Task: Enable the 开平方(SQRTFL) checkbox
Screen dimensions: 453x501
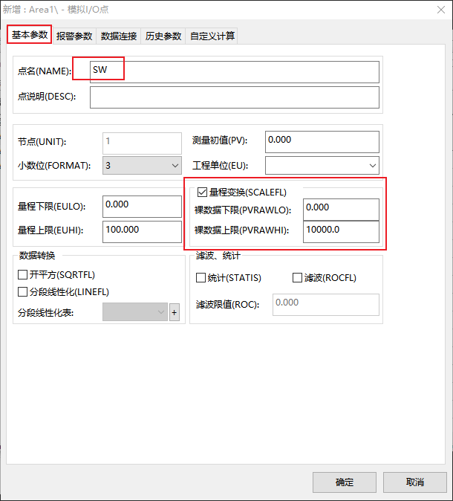Action: coord(22,275)
